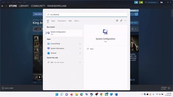Click the Steam store search magnifier button
Screen dimensions: 173x97
[x=137, y=14]
